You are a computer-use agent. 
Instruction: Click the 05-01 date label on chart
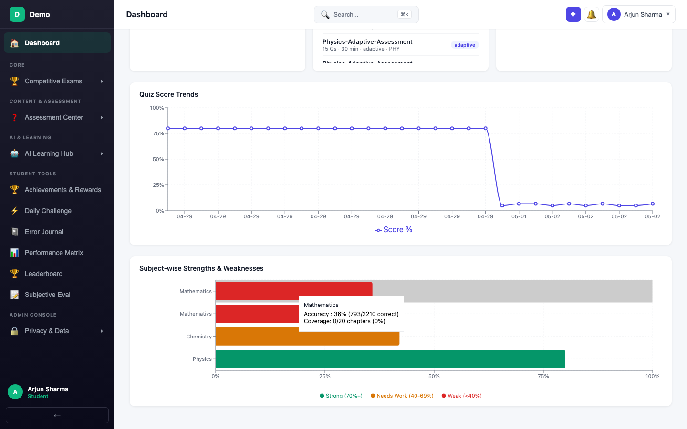519,216
